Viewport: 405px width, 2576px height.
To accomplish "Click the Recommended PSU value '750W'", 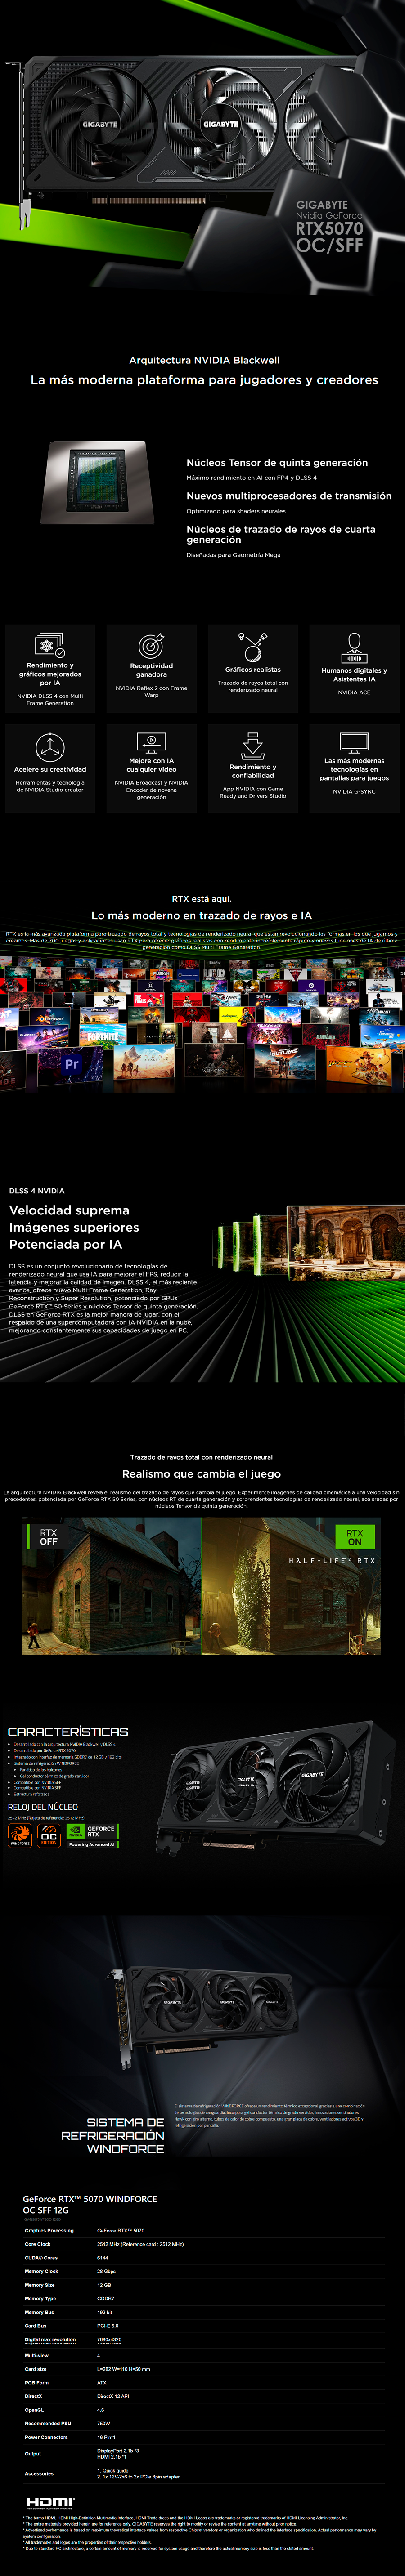I will click(x=104, y=2423).
